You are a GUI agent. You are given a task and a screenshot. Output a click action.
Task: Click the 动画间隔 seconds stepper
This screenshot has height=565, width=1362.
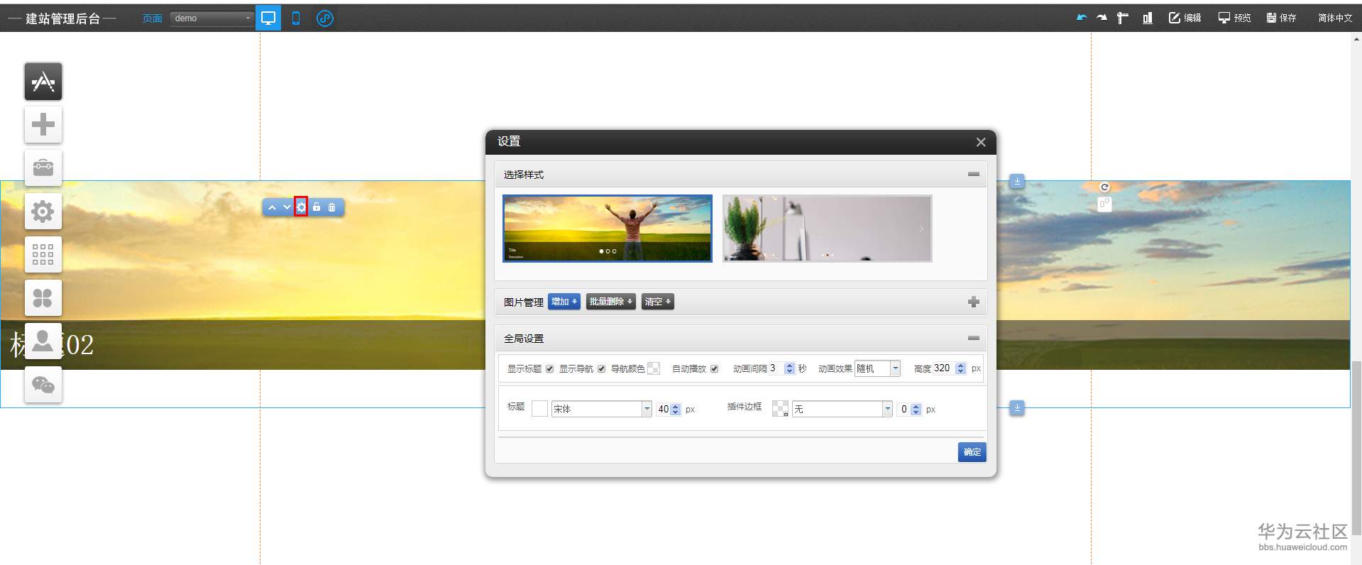coord(789,368)
